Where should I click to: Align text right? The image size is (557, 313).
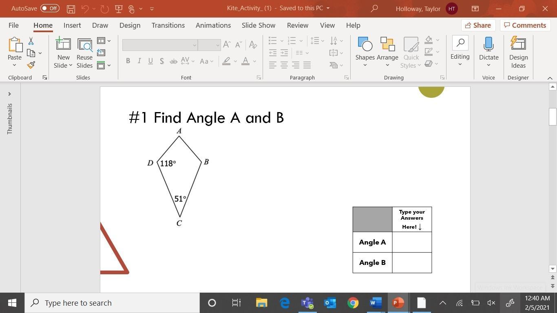(x=296, y=65)
